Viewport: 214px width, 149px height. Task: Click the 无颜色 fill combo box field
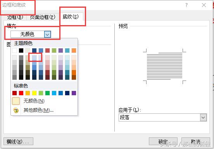(x=31, y=34)
